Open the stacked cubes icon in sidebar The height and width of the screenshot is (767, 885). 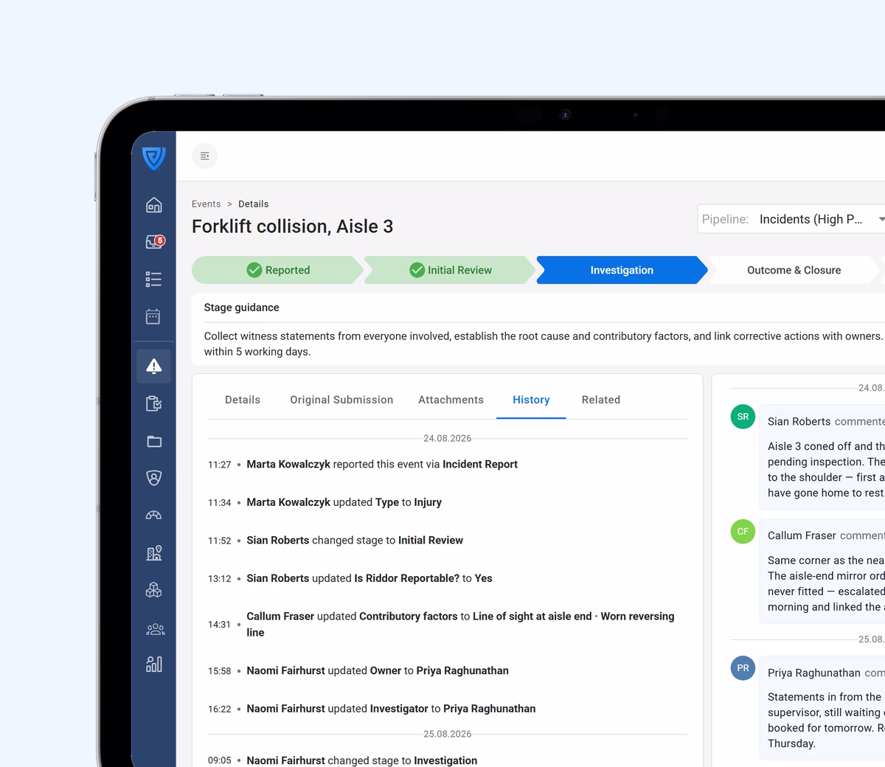point(153,590)
